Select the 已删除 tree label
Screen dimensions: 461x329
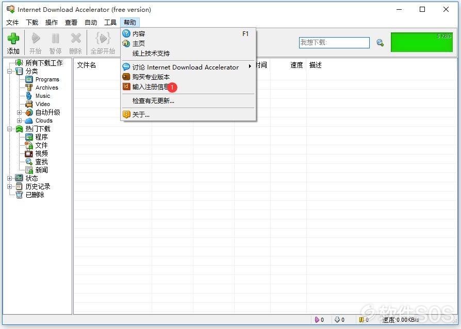(35, 195)
